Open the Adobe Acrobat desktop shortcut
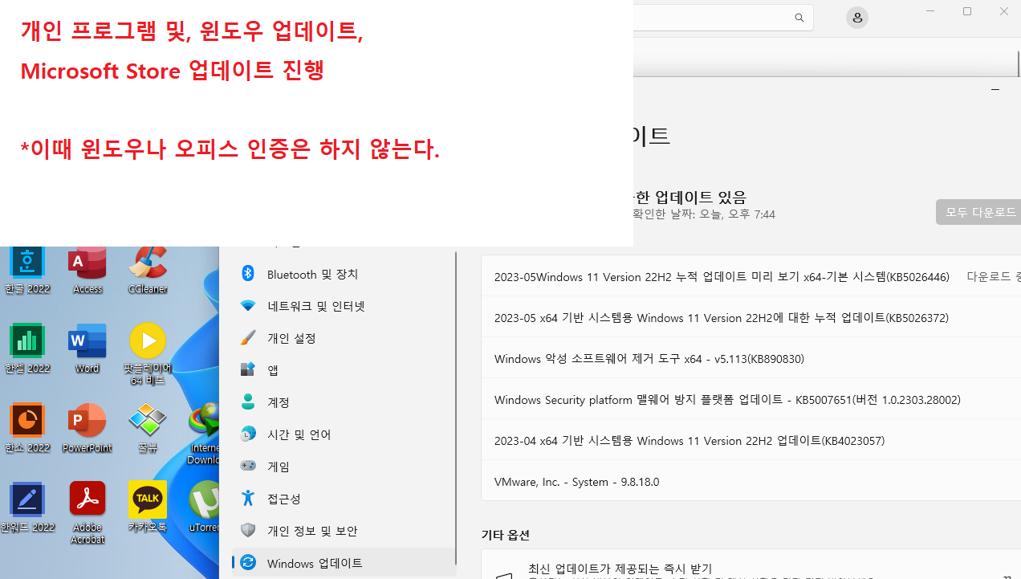This screenshot has height=579, width=1021. (87, 512)
